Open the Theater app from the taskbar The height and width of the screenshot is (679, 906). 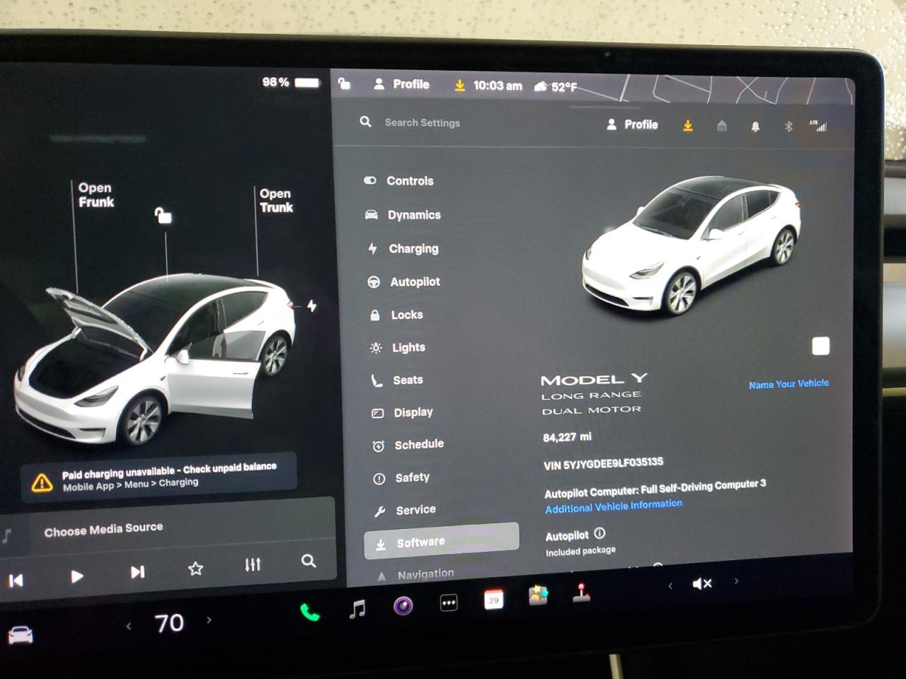click(403, 606)
